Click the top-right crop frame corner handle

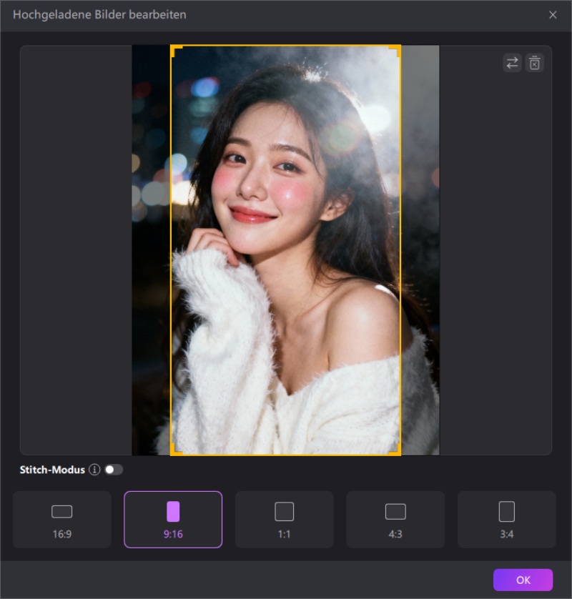coord(398,48)
